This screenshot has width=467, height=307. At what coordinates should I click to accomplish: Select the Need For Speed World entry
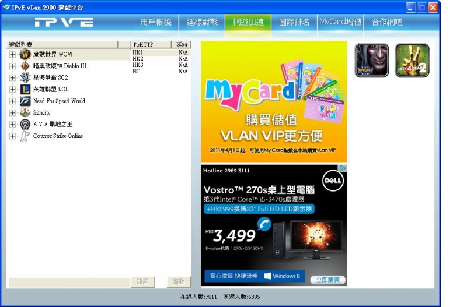point(59,101)
